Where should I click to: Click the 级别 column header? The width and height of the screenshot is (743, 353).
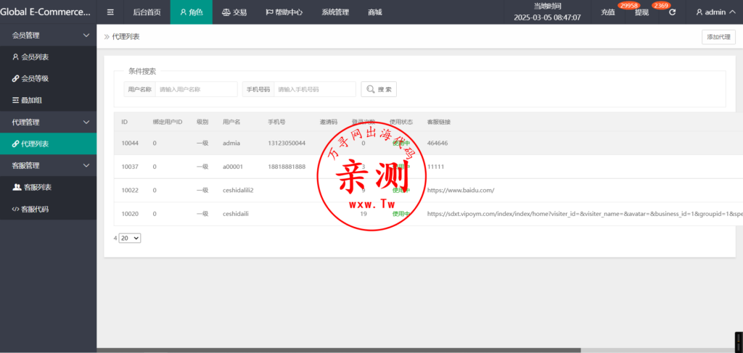[202, 122]
